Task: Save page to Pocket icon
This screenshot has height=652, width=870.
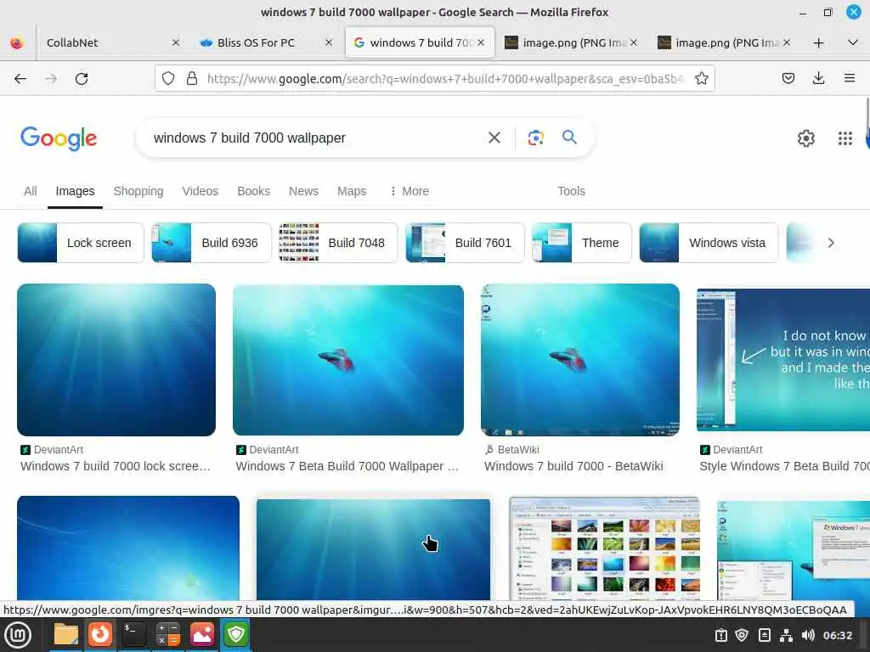Action: pyautogui.click(x=788, y=78)
